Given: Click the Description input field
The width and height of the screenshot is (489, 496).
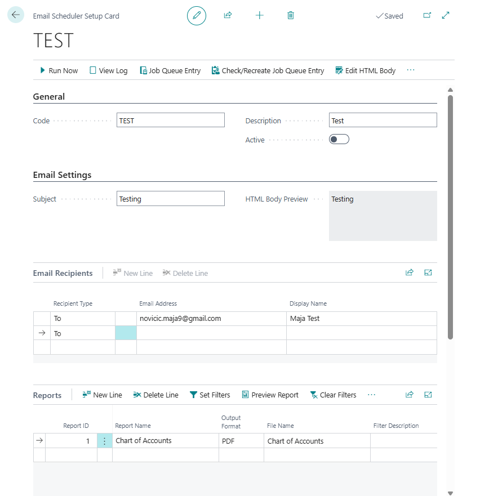Looking at the screenshot, I should pyautogui.click(x=383, y=120).
